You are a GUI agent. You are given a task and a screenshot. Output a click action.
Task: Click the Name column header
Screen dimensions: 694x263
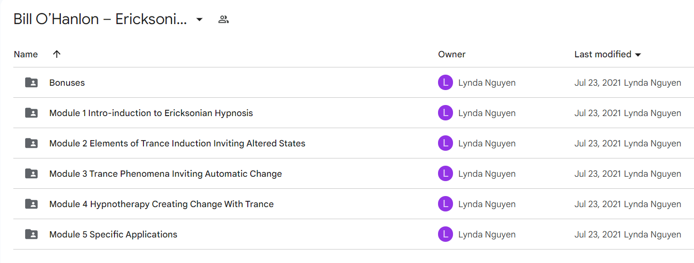(x=26, y=54)
